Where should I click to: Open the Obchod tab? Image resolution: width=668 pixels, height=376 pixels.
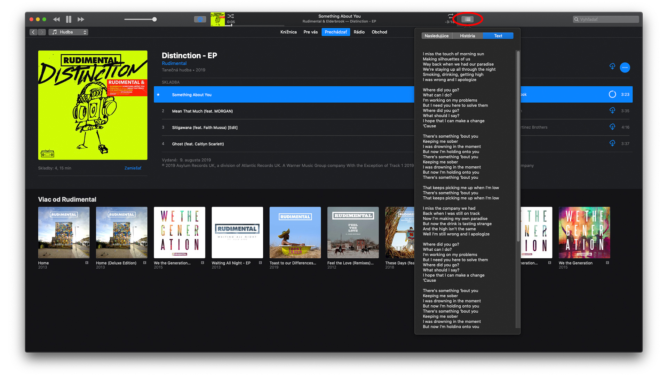pyautogui.click(x=379, y=32)
